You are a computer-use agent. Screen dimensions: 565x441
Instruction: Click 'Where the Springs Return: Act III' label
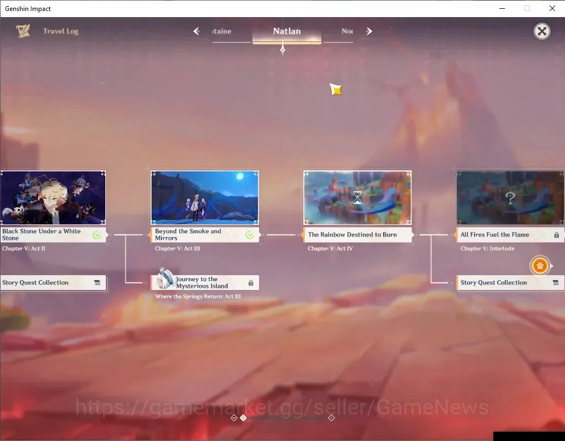tap(198, 296)
